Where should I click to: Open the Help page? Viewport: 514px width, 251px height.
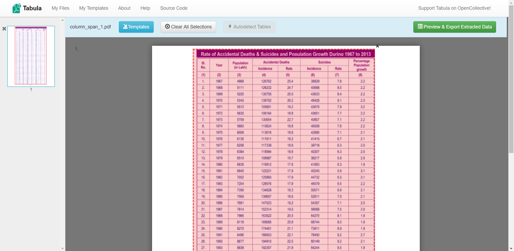click(145, 8)
